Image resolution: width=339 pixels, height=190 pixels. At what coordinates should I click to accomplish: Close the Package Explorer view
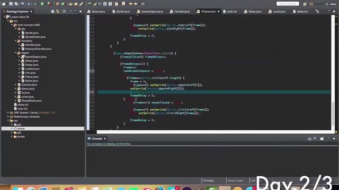(31, 12)
